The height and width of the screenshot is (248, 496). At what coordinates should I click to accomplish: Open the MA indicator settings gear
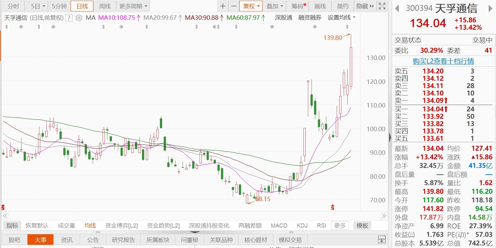79,18
